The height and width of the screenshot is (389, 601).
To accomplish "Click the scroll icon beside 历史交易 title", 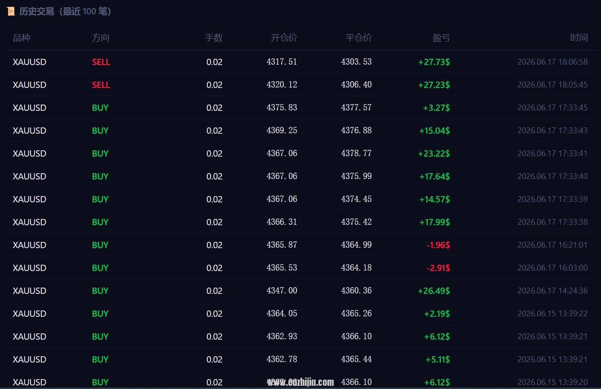I will 10,11.
